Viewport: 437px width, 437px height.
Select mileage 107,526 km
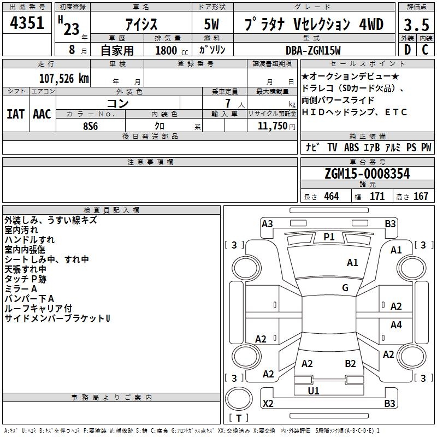(x=64, y=79)
